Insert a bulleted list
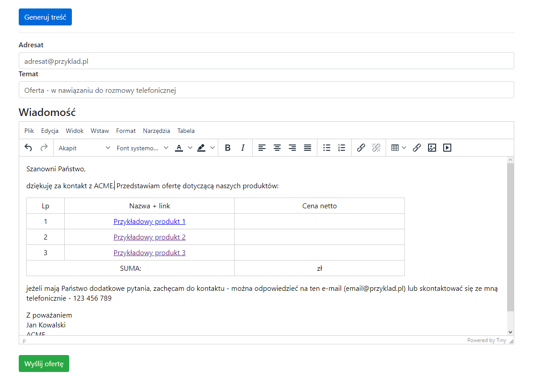541x376 pixels. point(327,148)
